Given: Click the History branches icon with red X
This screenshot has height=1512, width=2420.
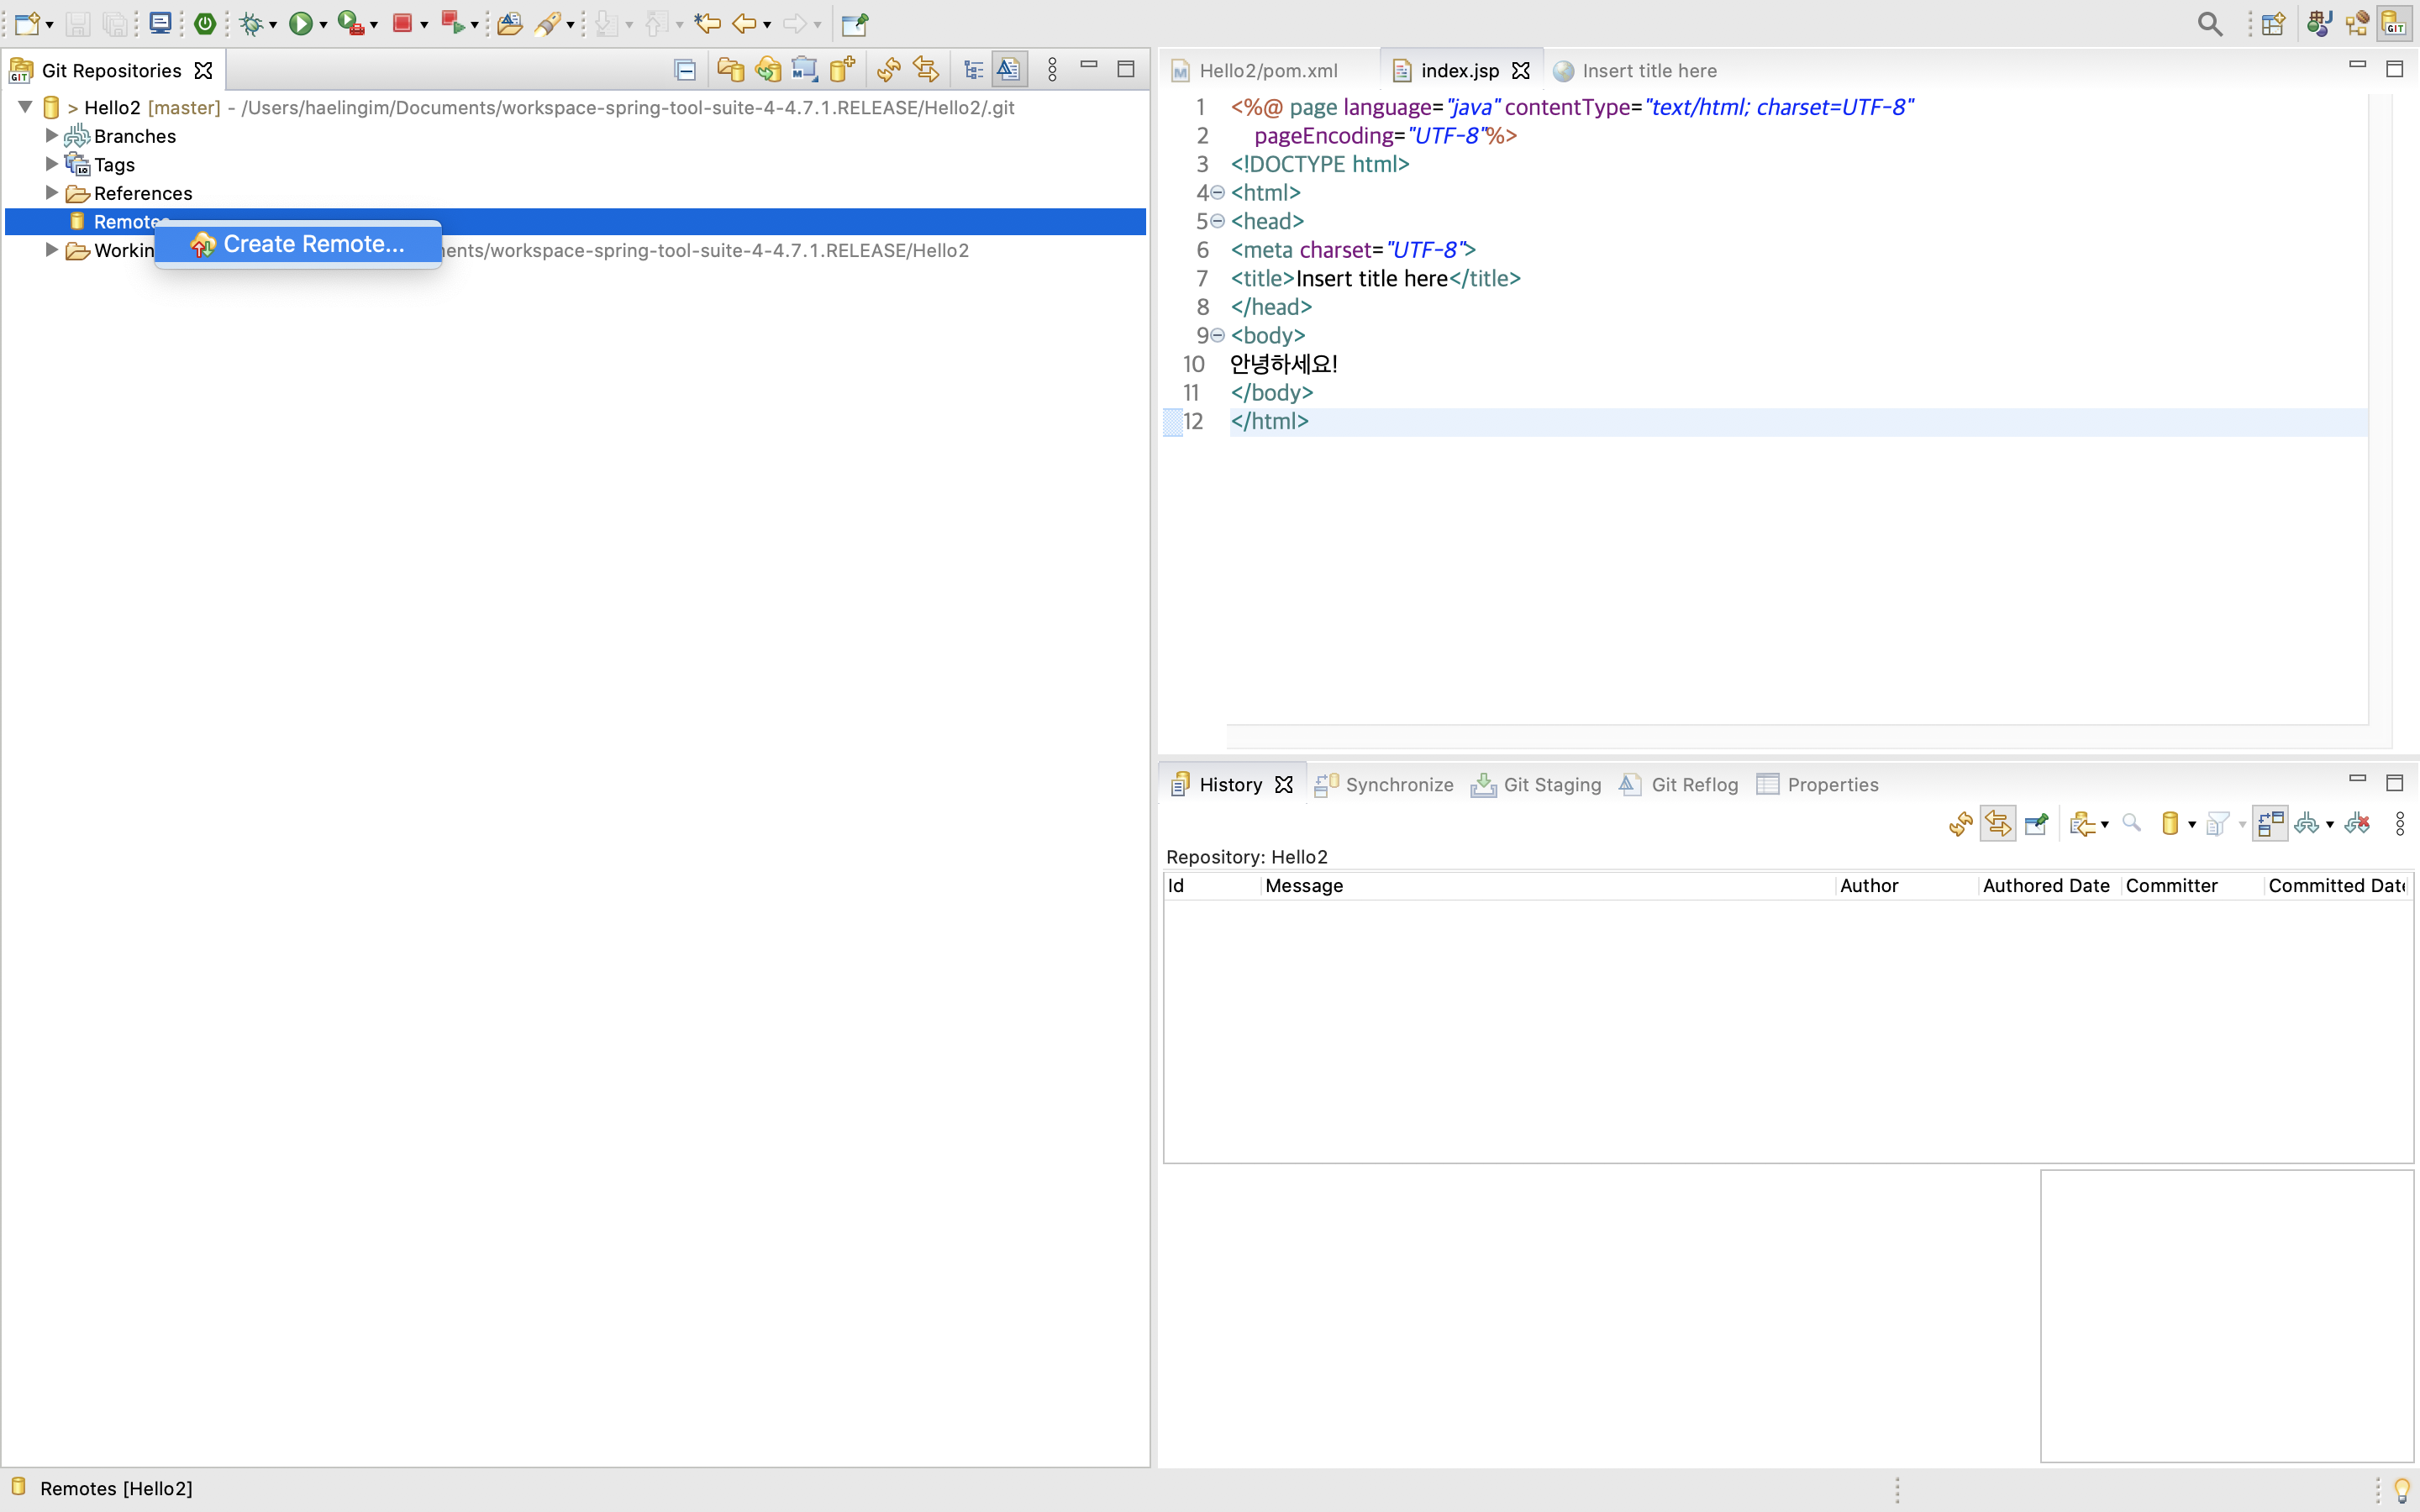Looking at the screenshot, I should pos(2357,824).
